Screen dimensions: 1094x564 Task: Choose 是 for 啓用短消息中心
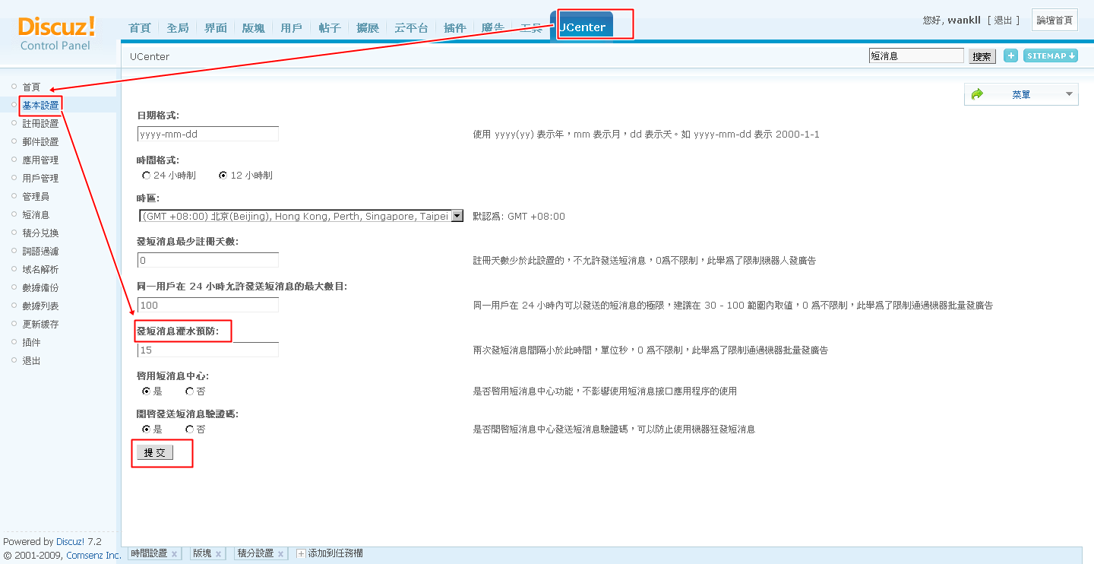coord(146,391)
